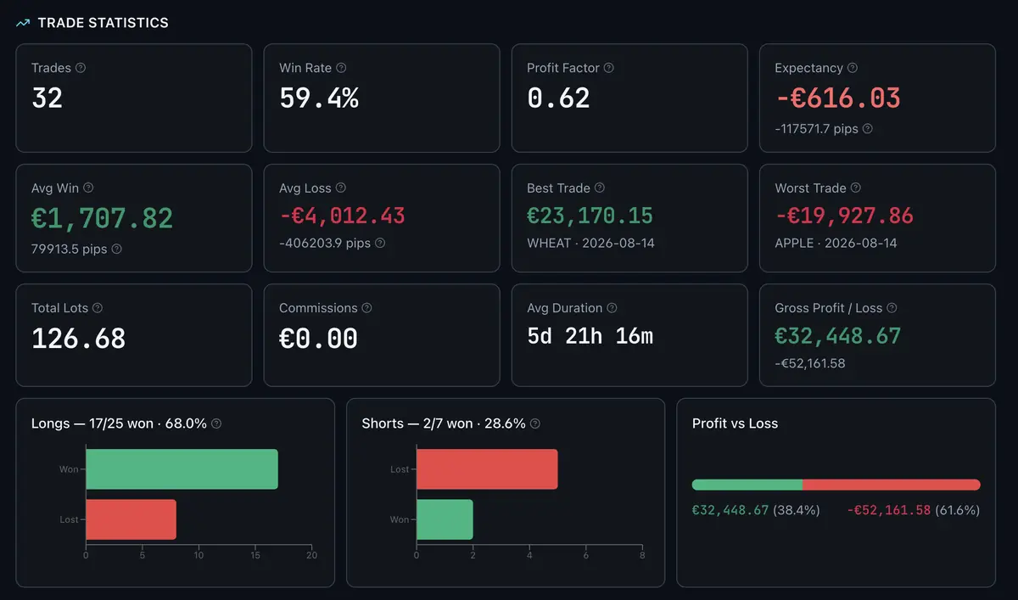Viewport: 1018px width, 600px height.
Task: Click the red Lost bar in Shorts chart
Action: [x=487, y=469]
